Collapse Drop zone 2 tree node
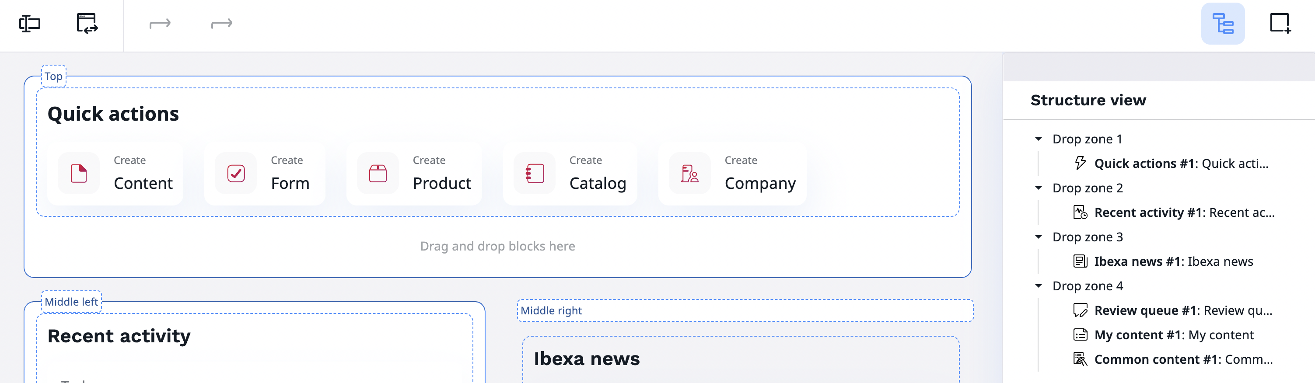This screenshot has height=383, width=1315. 1038,188
